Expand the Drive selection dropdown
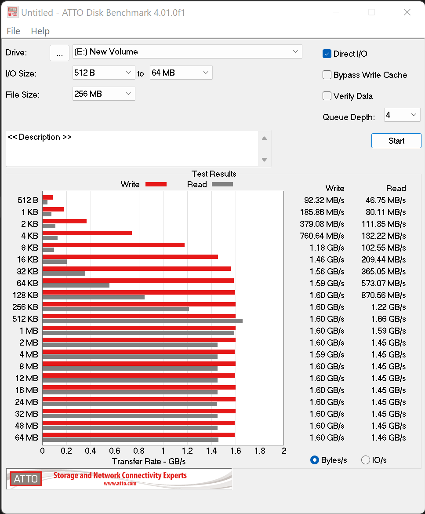The image size is (425, 514). [x=187, y=52]
